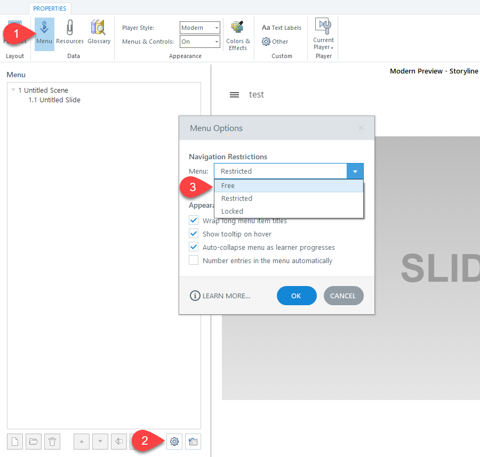The width and height of the screenshot is (480, 457).
Task: Click the CANCEL button
Action: point(343,296)
